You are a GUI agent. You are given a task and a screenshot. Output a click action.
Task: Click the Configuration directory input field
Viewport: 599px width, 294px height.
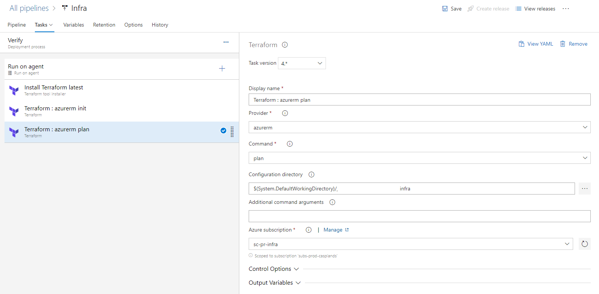click(x=411, y=189)
